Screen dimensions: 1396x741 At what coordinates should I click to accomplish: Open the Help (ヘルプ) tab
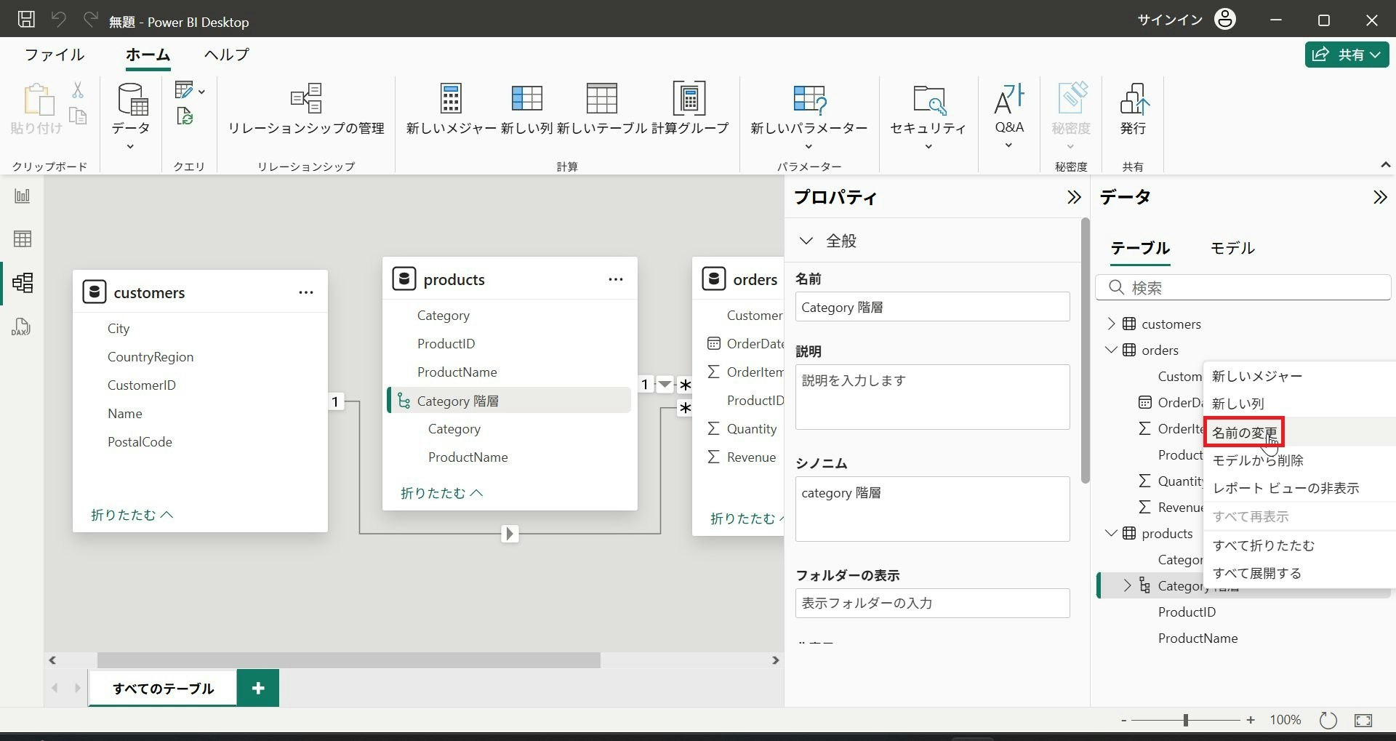pos(227,55)
